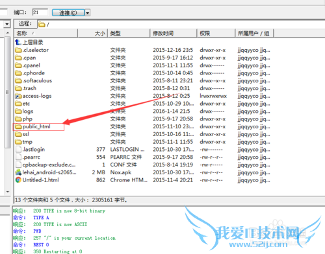325x254 pixels.
Task: Click the folder icon in remote path bar
Action: 42,25
